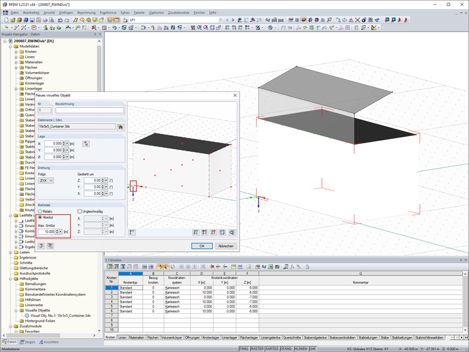Show view in X direction in preview
The height and width of the screenshot is (352, 469).
196,233
